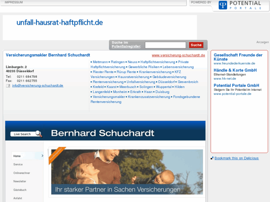The width and height of the screenshot is (270, 202).
Task: Click Bookmark this on Delicious link
Action: click(x=237, y=158)
